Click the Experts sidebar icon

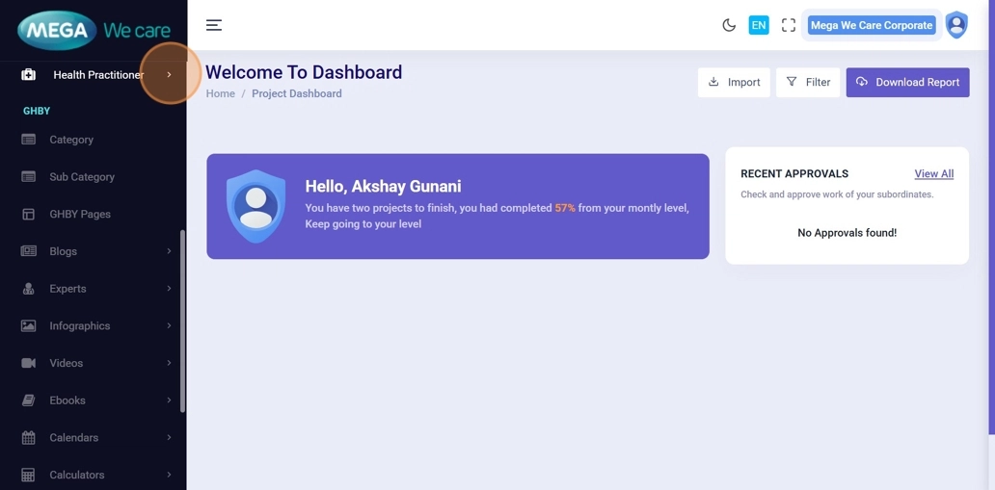(29, 289)
